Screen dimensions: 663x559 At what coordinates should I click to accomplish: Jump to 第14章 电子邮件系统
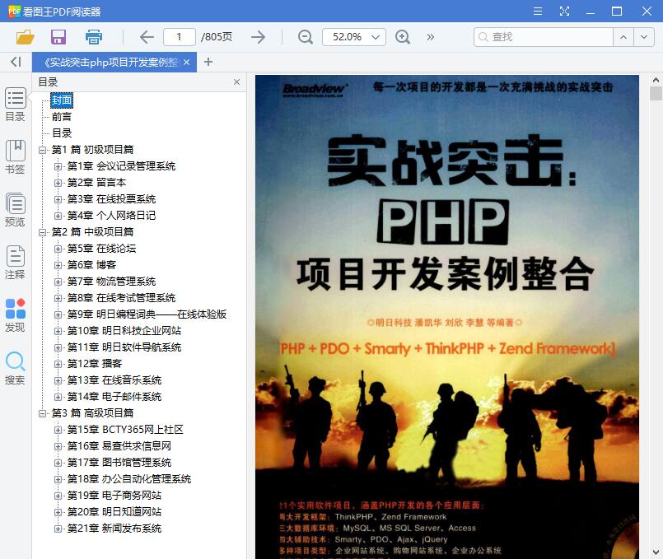114,397
